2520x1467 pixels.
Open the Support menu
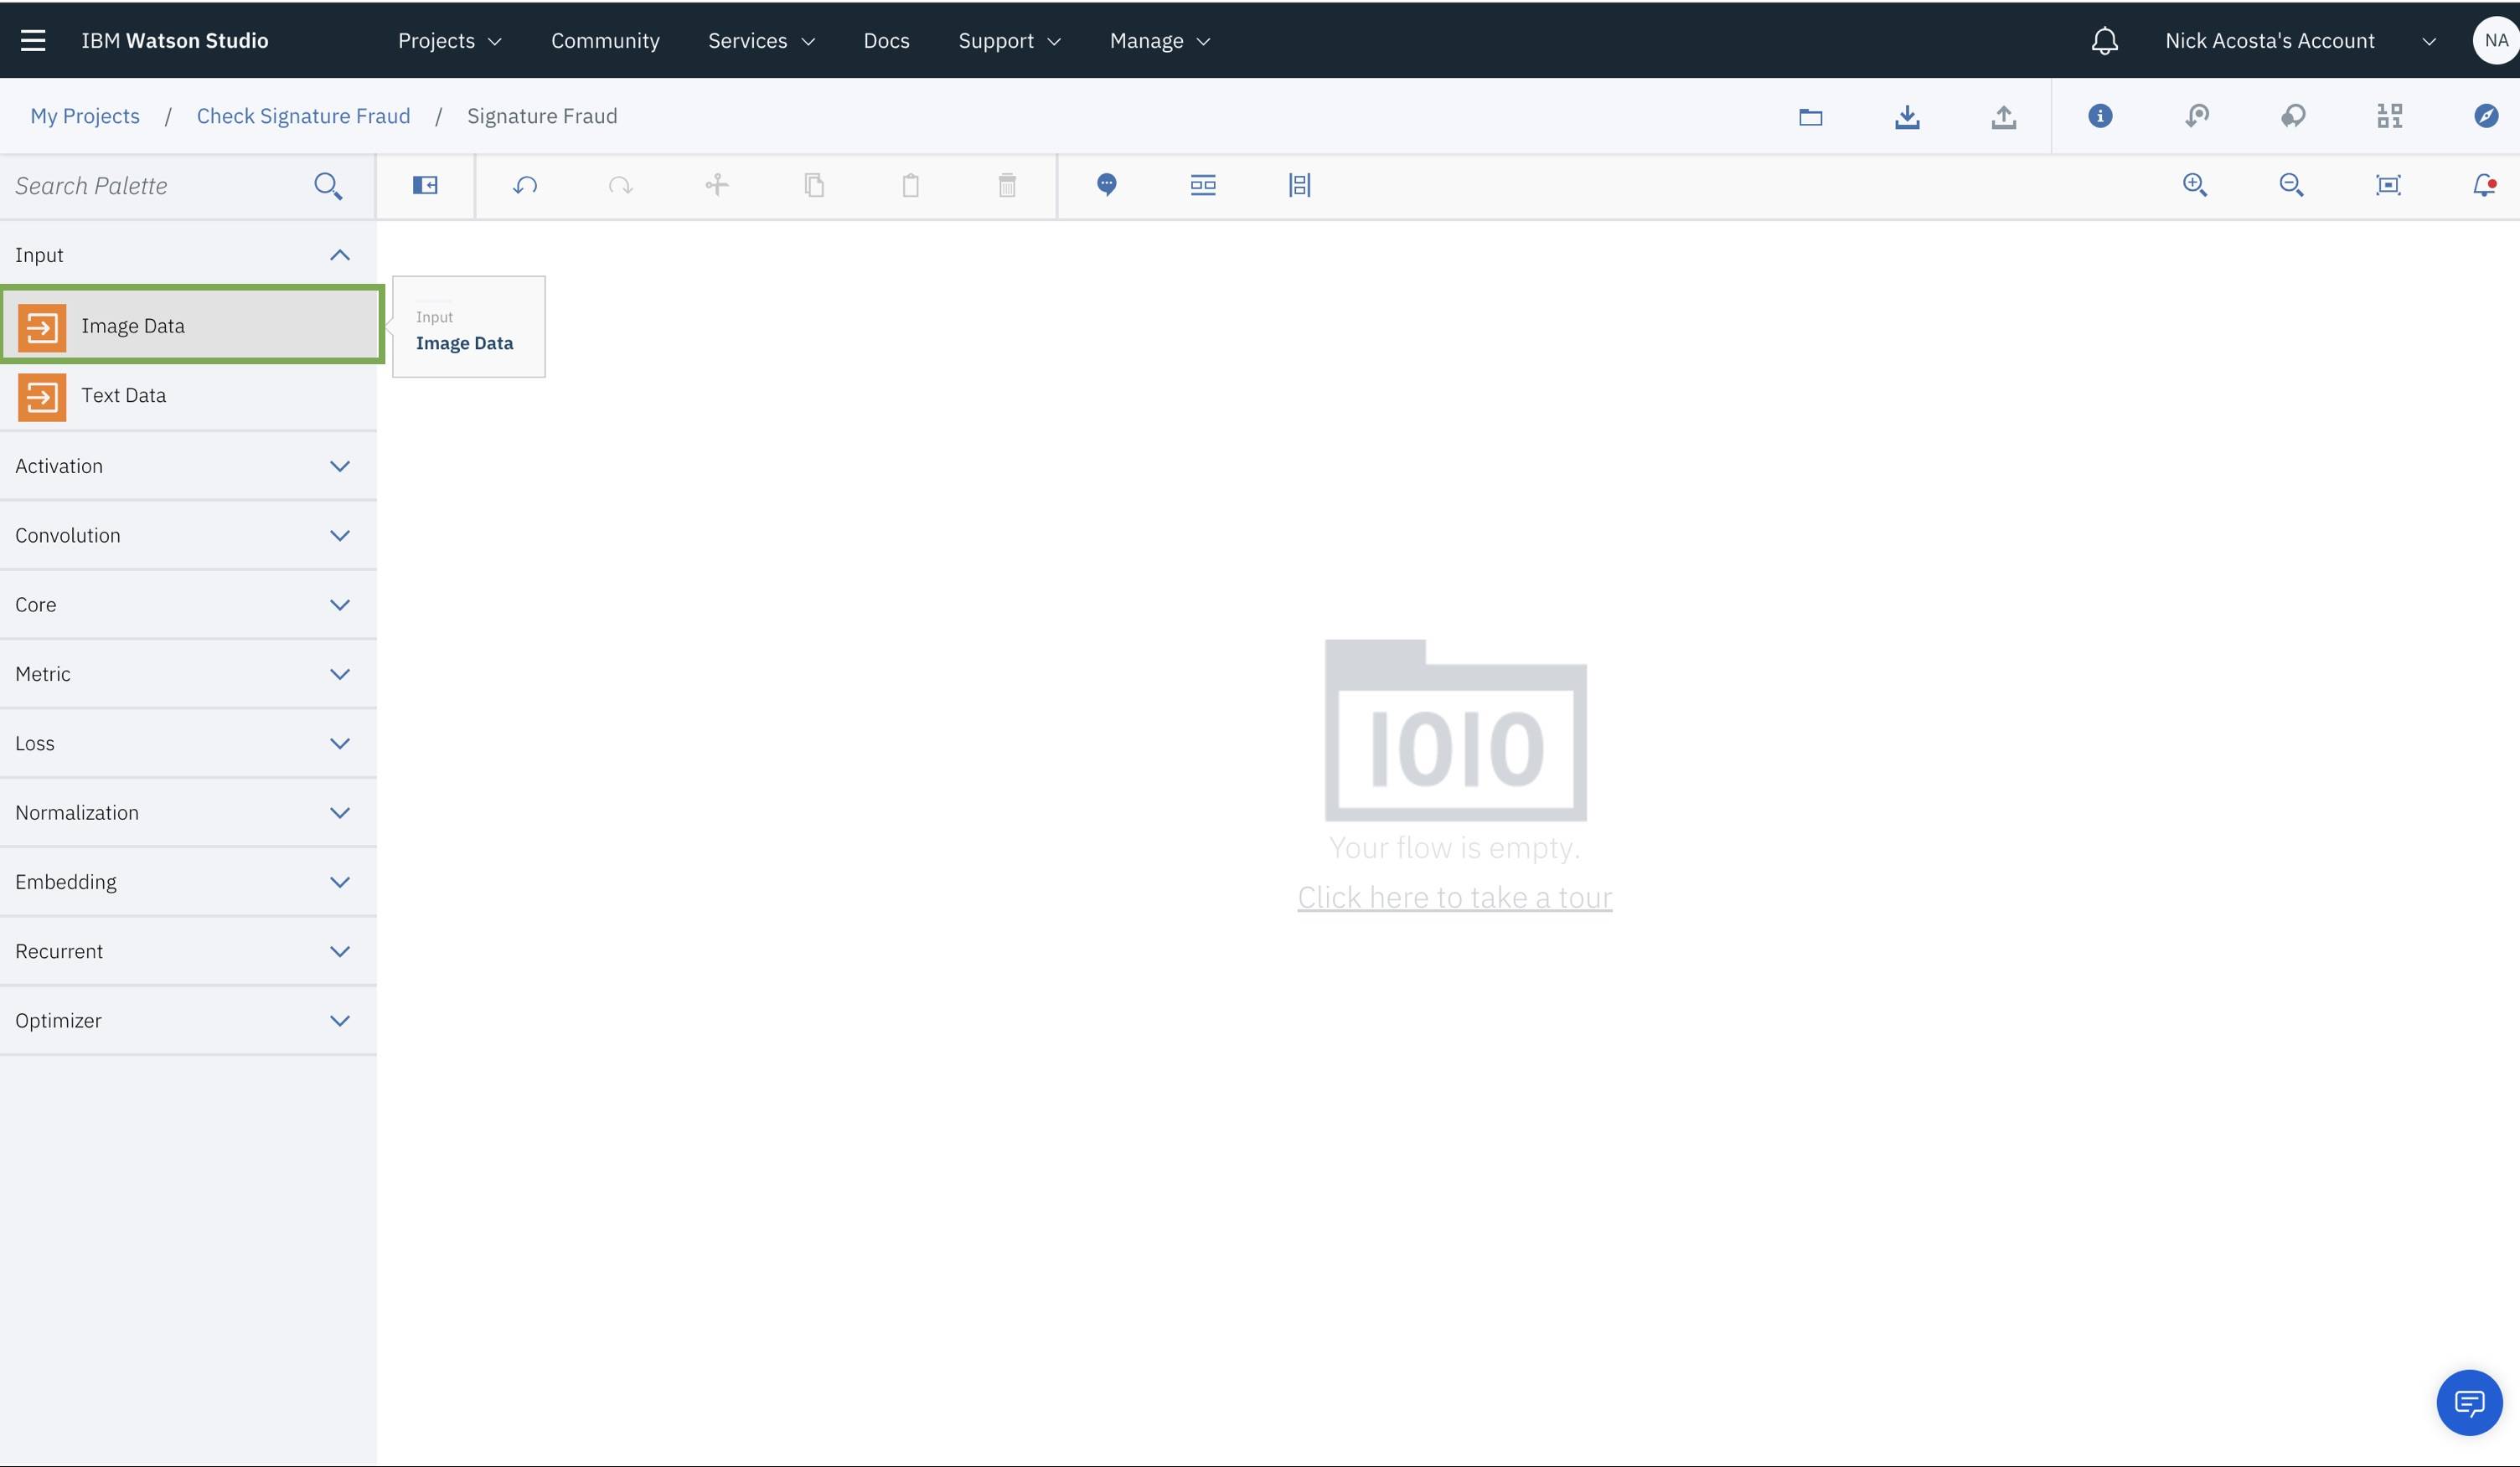click(x=1009, y=40)
